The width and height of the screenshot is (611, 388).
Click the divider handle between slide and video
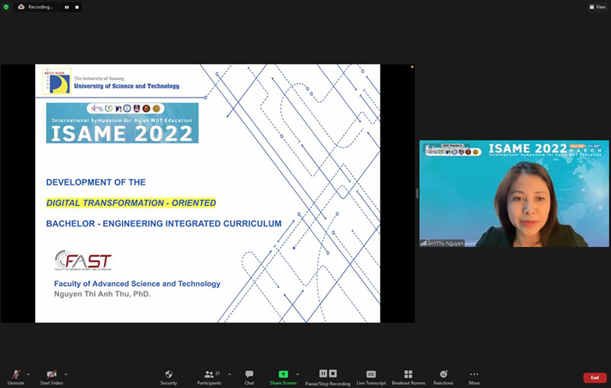point(417,193)
